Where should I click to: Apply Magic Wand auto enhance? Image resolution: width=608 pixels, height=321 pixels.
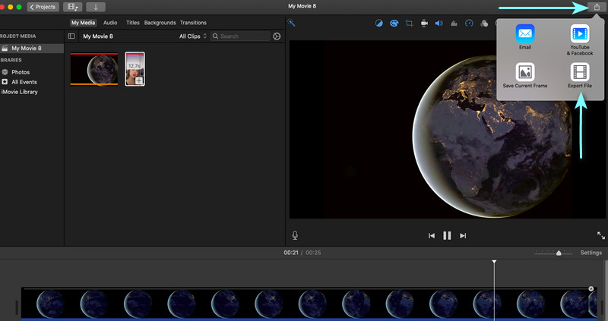point(291,23)
